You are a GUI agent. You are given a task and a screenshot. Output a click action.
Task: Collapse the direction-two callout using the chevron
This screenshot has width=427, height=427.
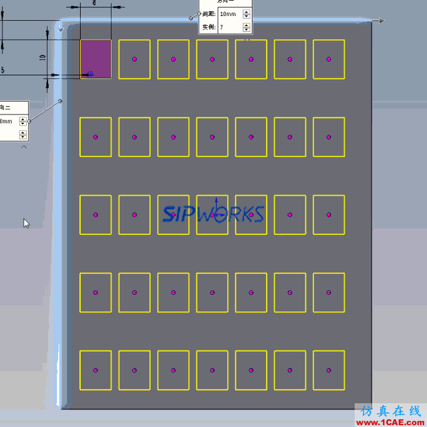click(24, 147)
